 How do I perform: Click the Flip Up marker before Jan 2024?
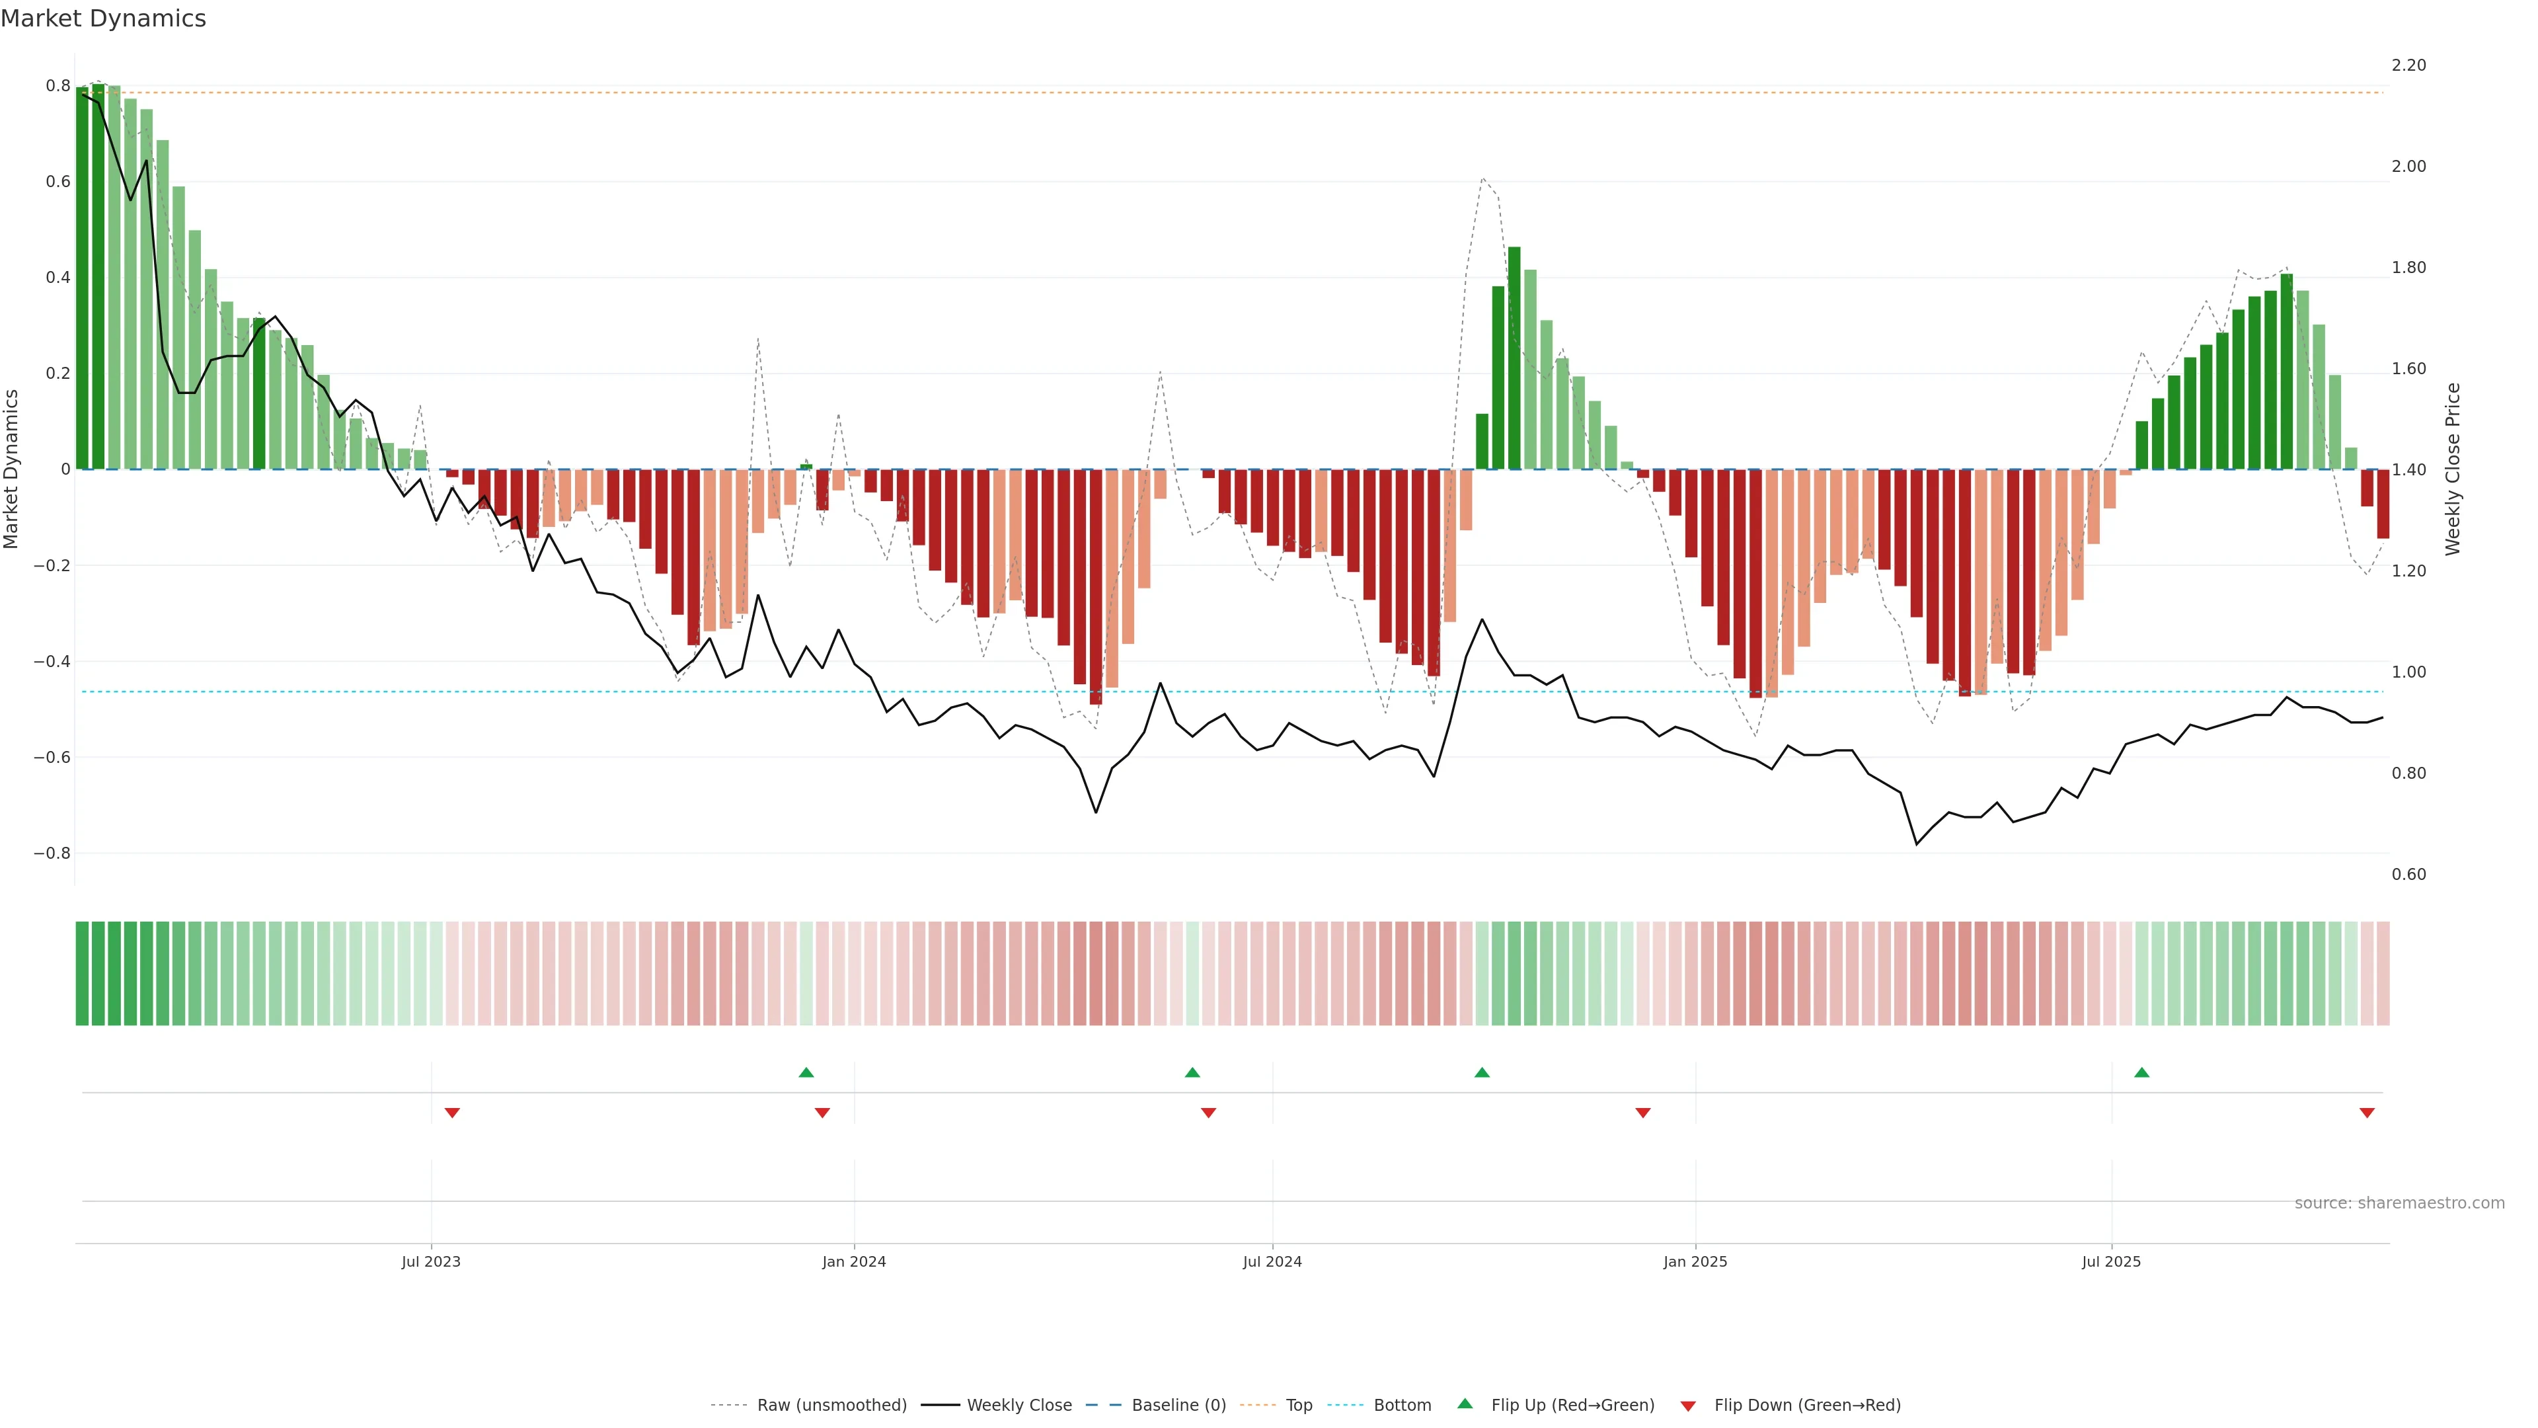806,1072
